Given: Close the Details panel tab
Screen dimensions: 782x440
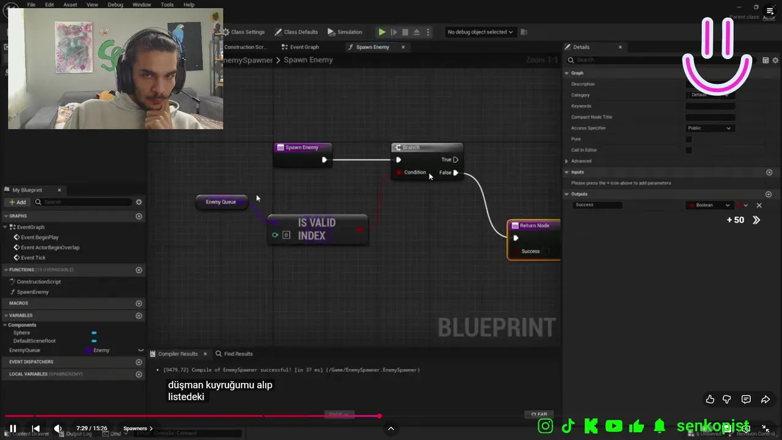Looking at the screenshot, I should [620, 47].
